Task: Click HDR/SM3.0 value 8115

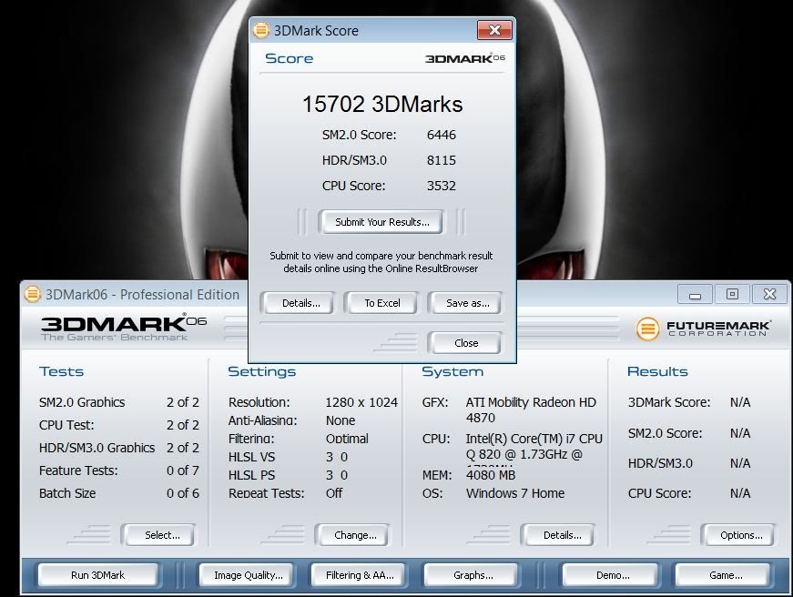Action: [x=441, y=160]
